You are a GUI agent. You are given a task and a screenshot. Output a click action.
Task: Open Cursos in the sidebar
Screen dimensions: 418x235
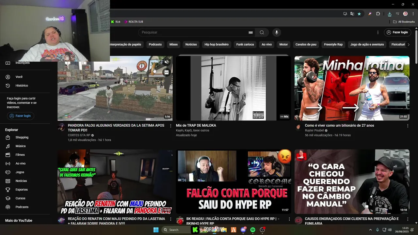(20, 198)
